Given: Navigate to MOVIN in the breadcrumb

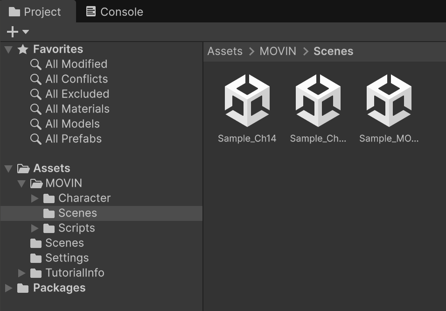Looking at the screenshot, I should tap(278, 51).
